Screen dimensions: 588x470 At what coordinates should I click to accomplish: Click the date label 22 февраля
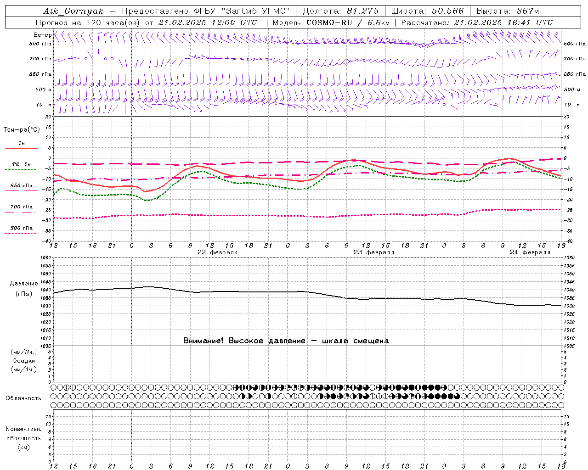[x=218, y=252]
